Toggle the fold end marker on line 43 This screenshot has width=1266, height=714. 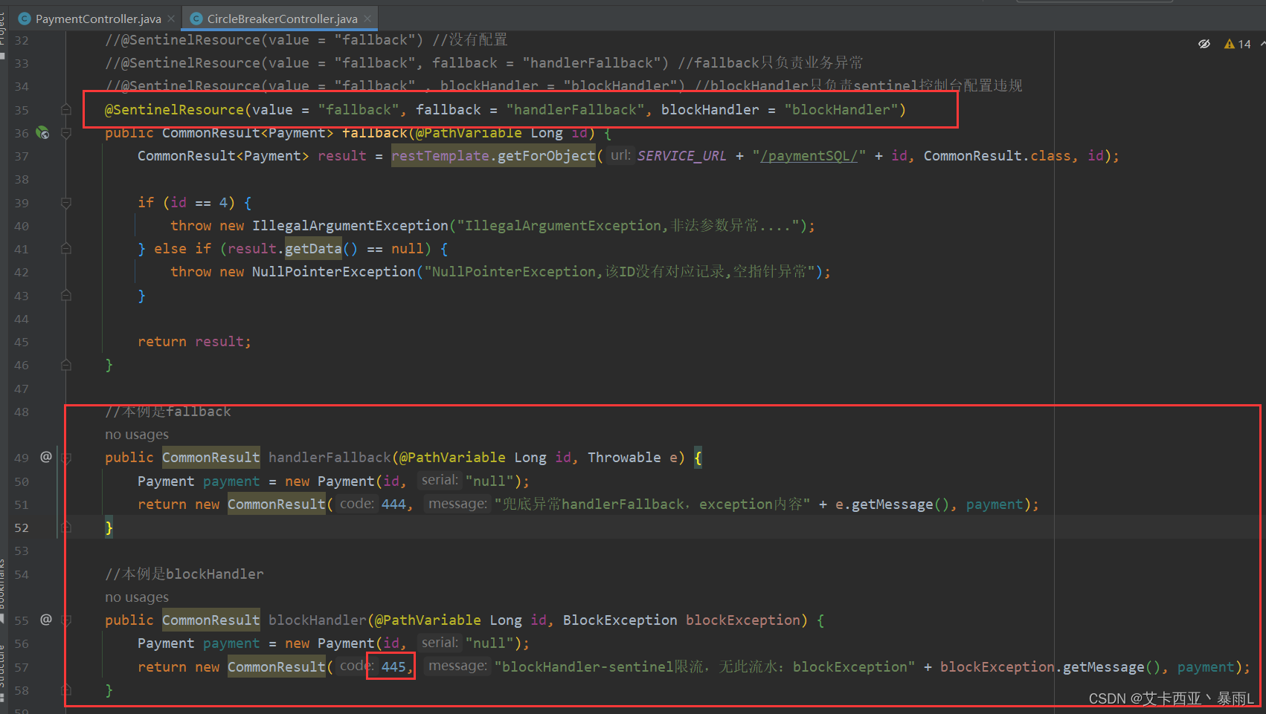click(66, 296)
